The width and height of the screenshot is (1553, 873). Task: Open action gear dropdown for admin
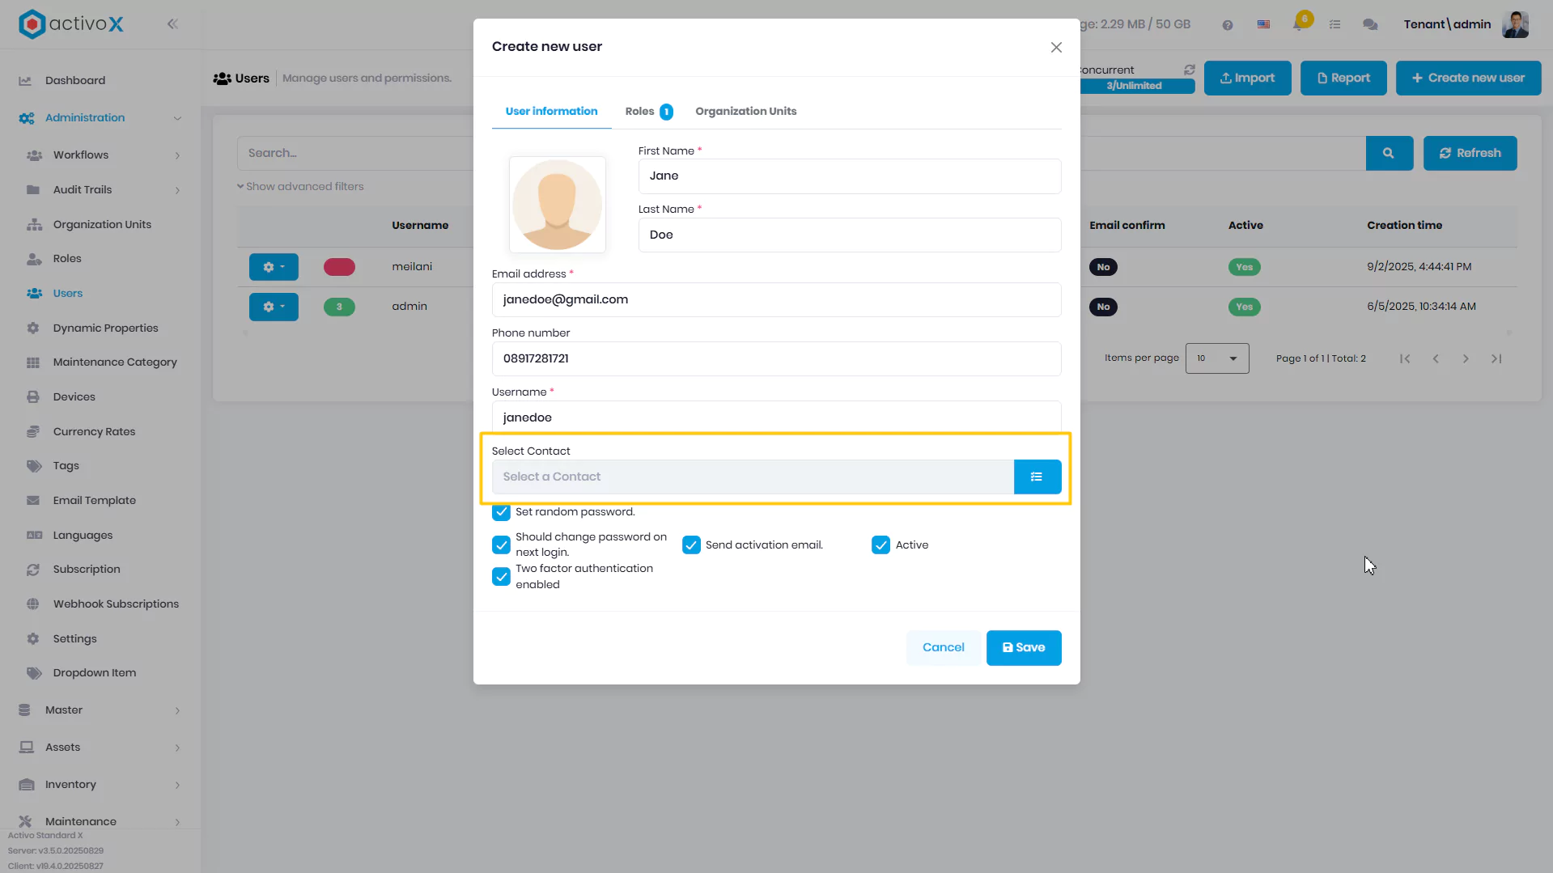tap(274, 307)
